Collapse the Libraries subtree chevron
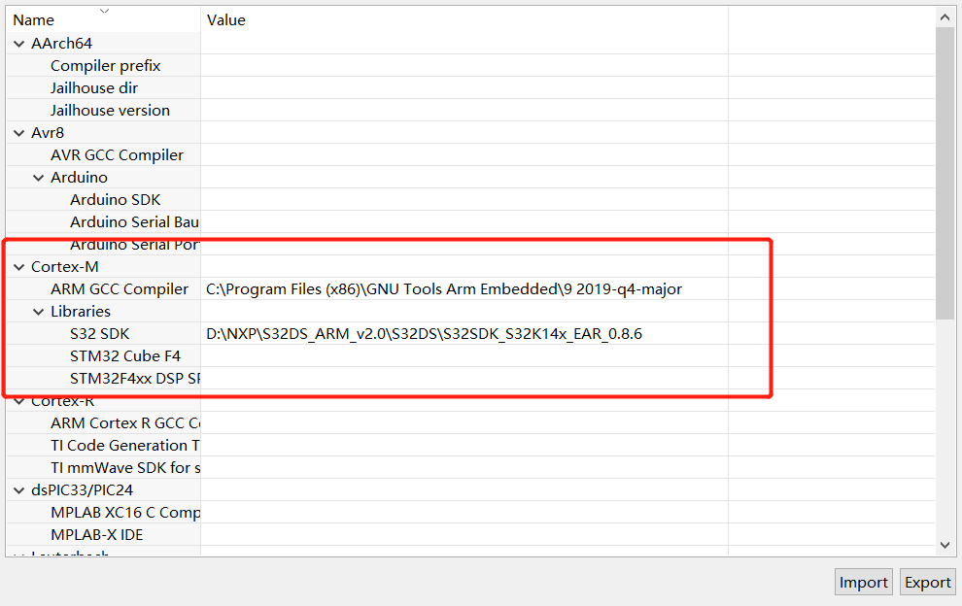The image size is (962, 606). coord(38,312)
